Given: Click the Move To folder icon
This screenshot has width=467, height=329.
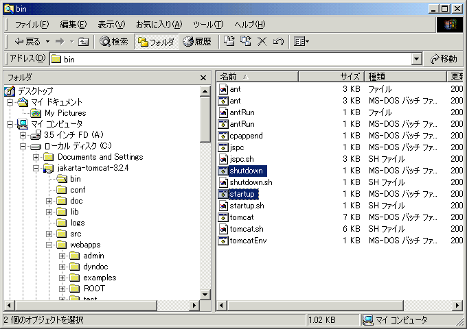Looking at the screenshot, I should (x=229, y=41).
